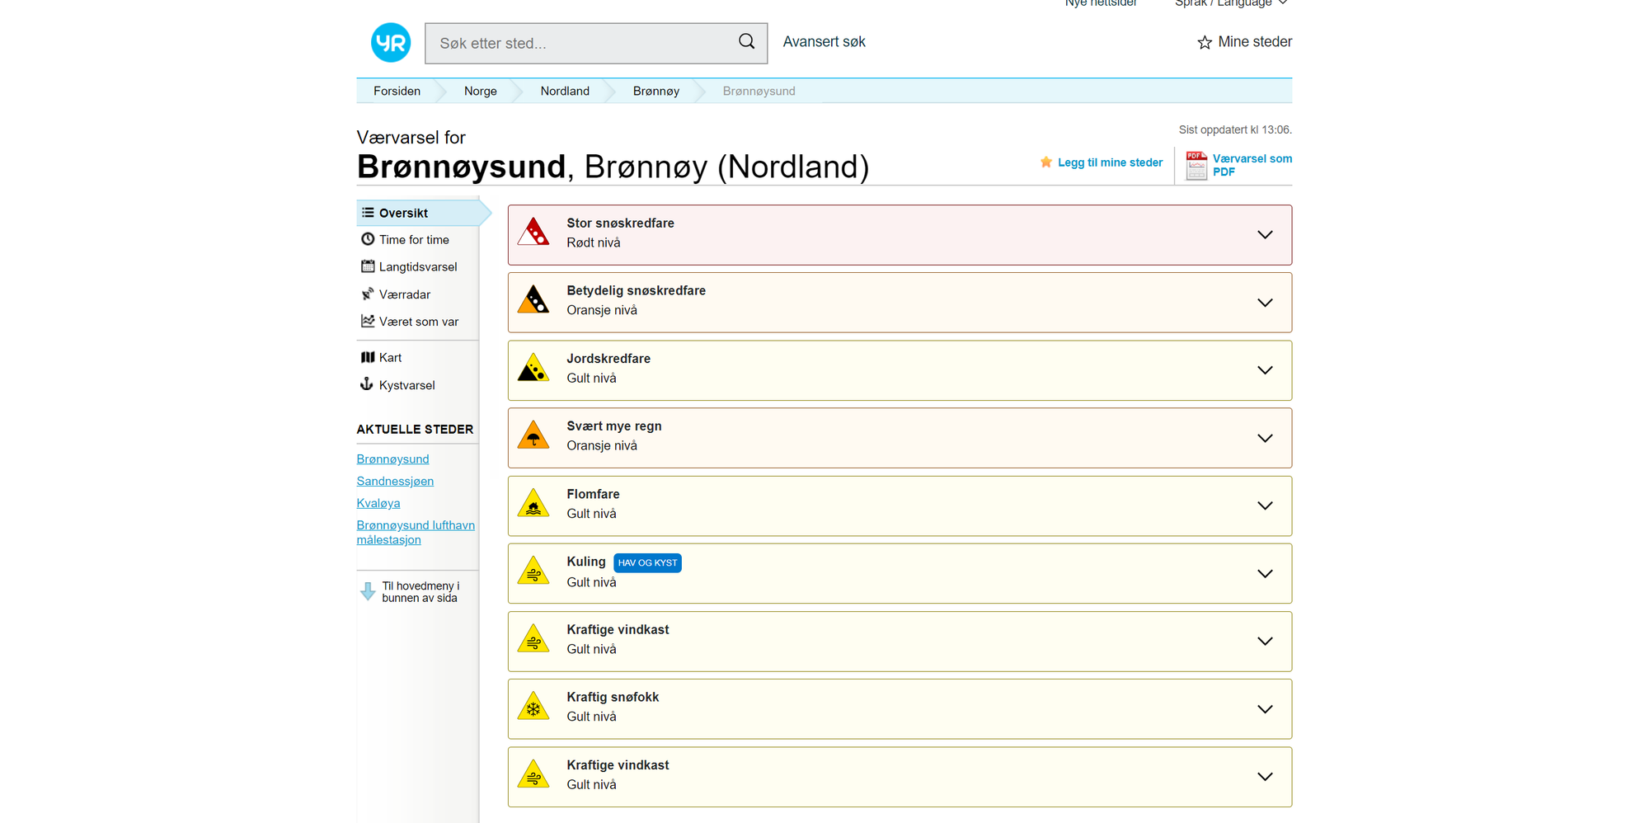Click the orange avalanche warning triangle icon
The image size is (1649, 823).
[533, 300]
